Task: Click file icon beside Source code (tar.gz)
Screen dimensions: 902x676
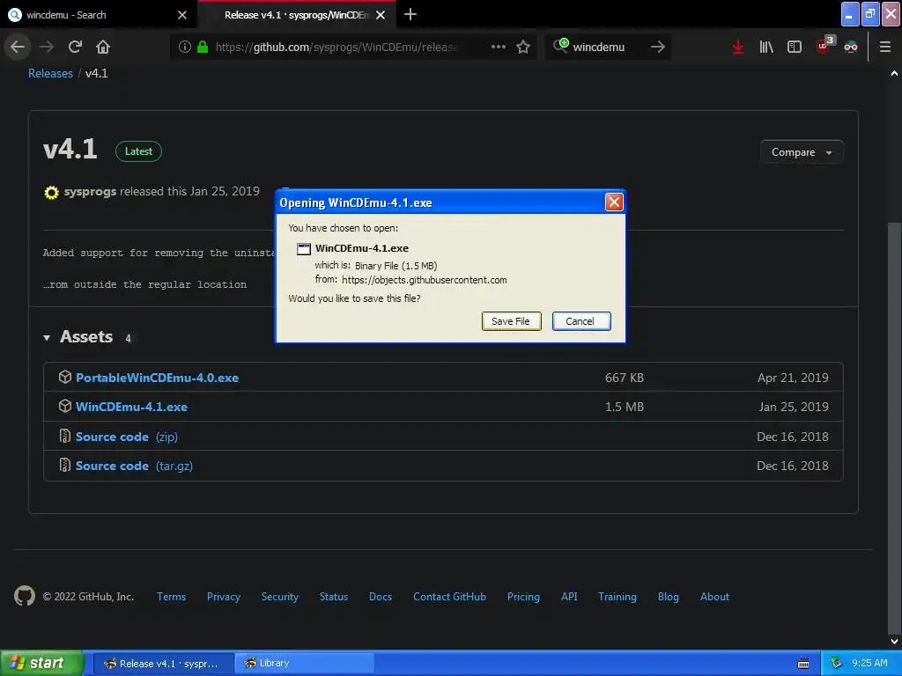Action: (65, 465)
